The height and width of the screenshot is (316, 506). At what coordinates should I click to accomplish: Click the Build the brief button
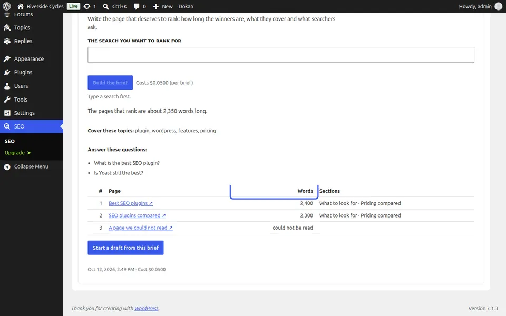[x=110, y=83]
